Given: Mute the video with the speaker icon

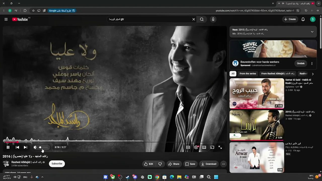Looking at the screenshot, I should (35, 147).
